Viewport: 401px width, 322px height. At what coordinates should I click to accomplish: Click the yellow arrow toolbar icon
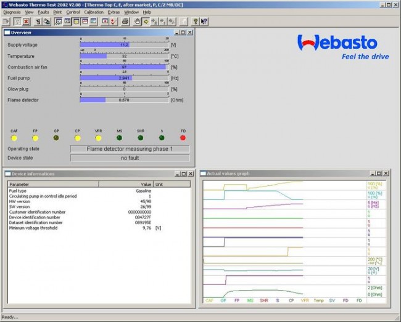click(146, 22)
